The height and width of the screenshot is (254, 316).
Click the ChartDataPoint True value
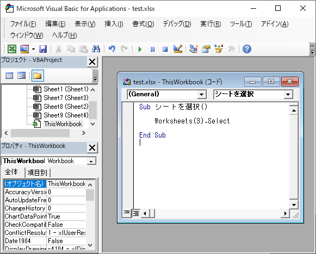[x=66, y=216]
